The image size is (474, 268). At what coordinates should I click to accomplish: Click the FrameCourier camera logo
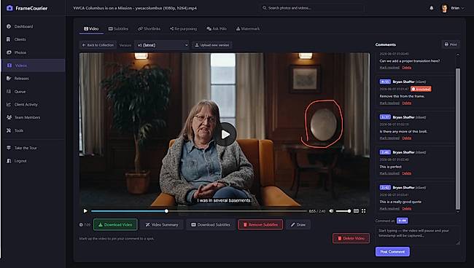coord(9,8)
